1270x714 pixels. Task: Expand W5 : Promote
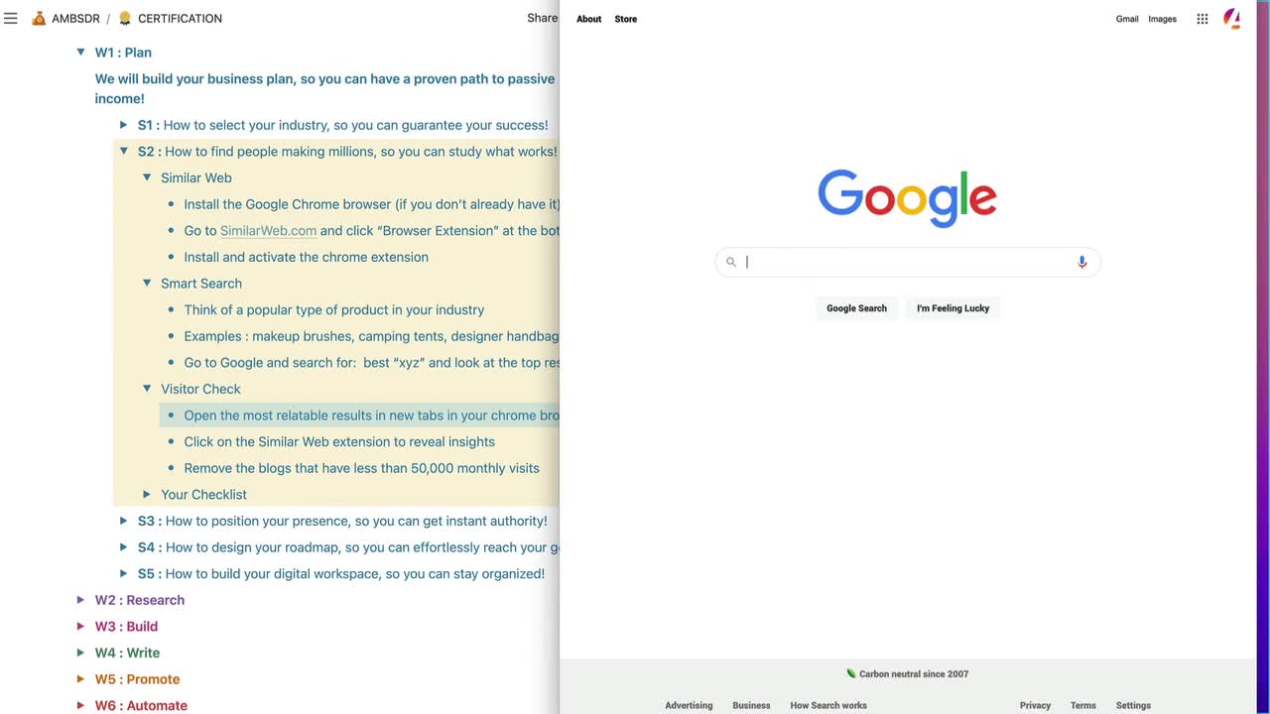pyautogui.click(x=81, y=679)
